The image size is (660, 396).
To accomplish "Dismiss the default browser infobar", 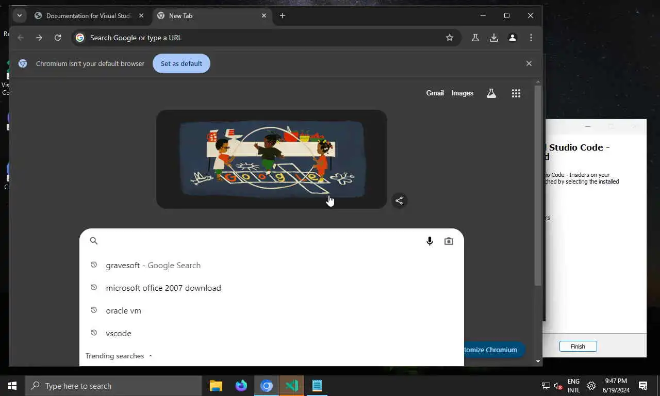I will pyautogui.click(x=529, y=63).
